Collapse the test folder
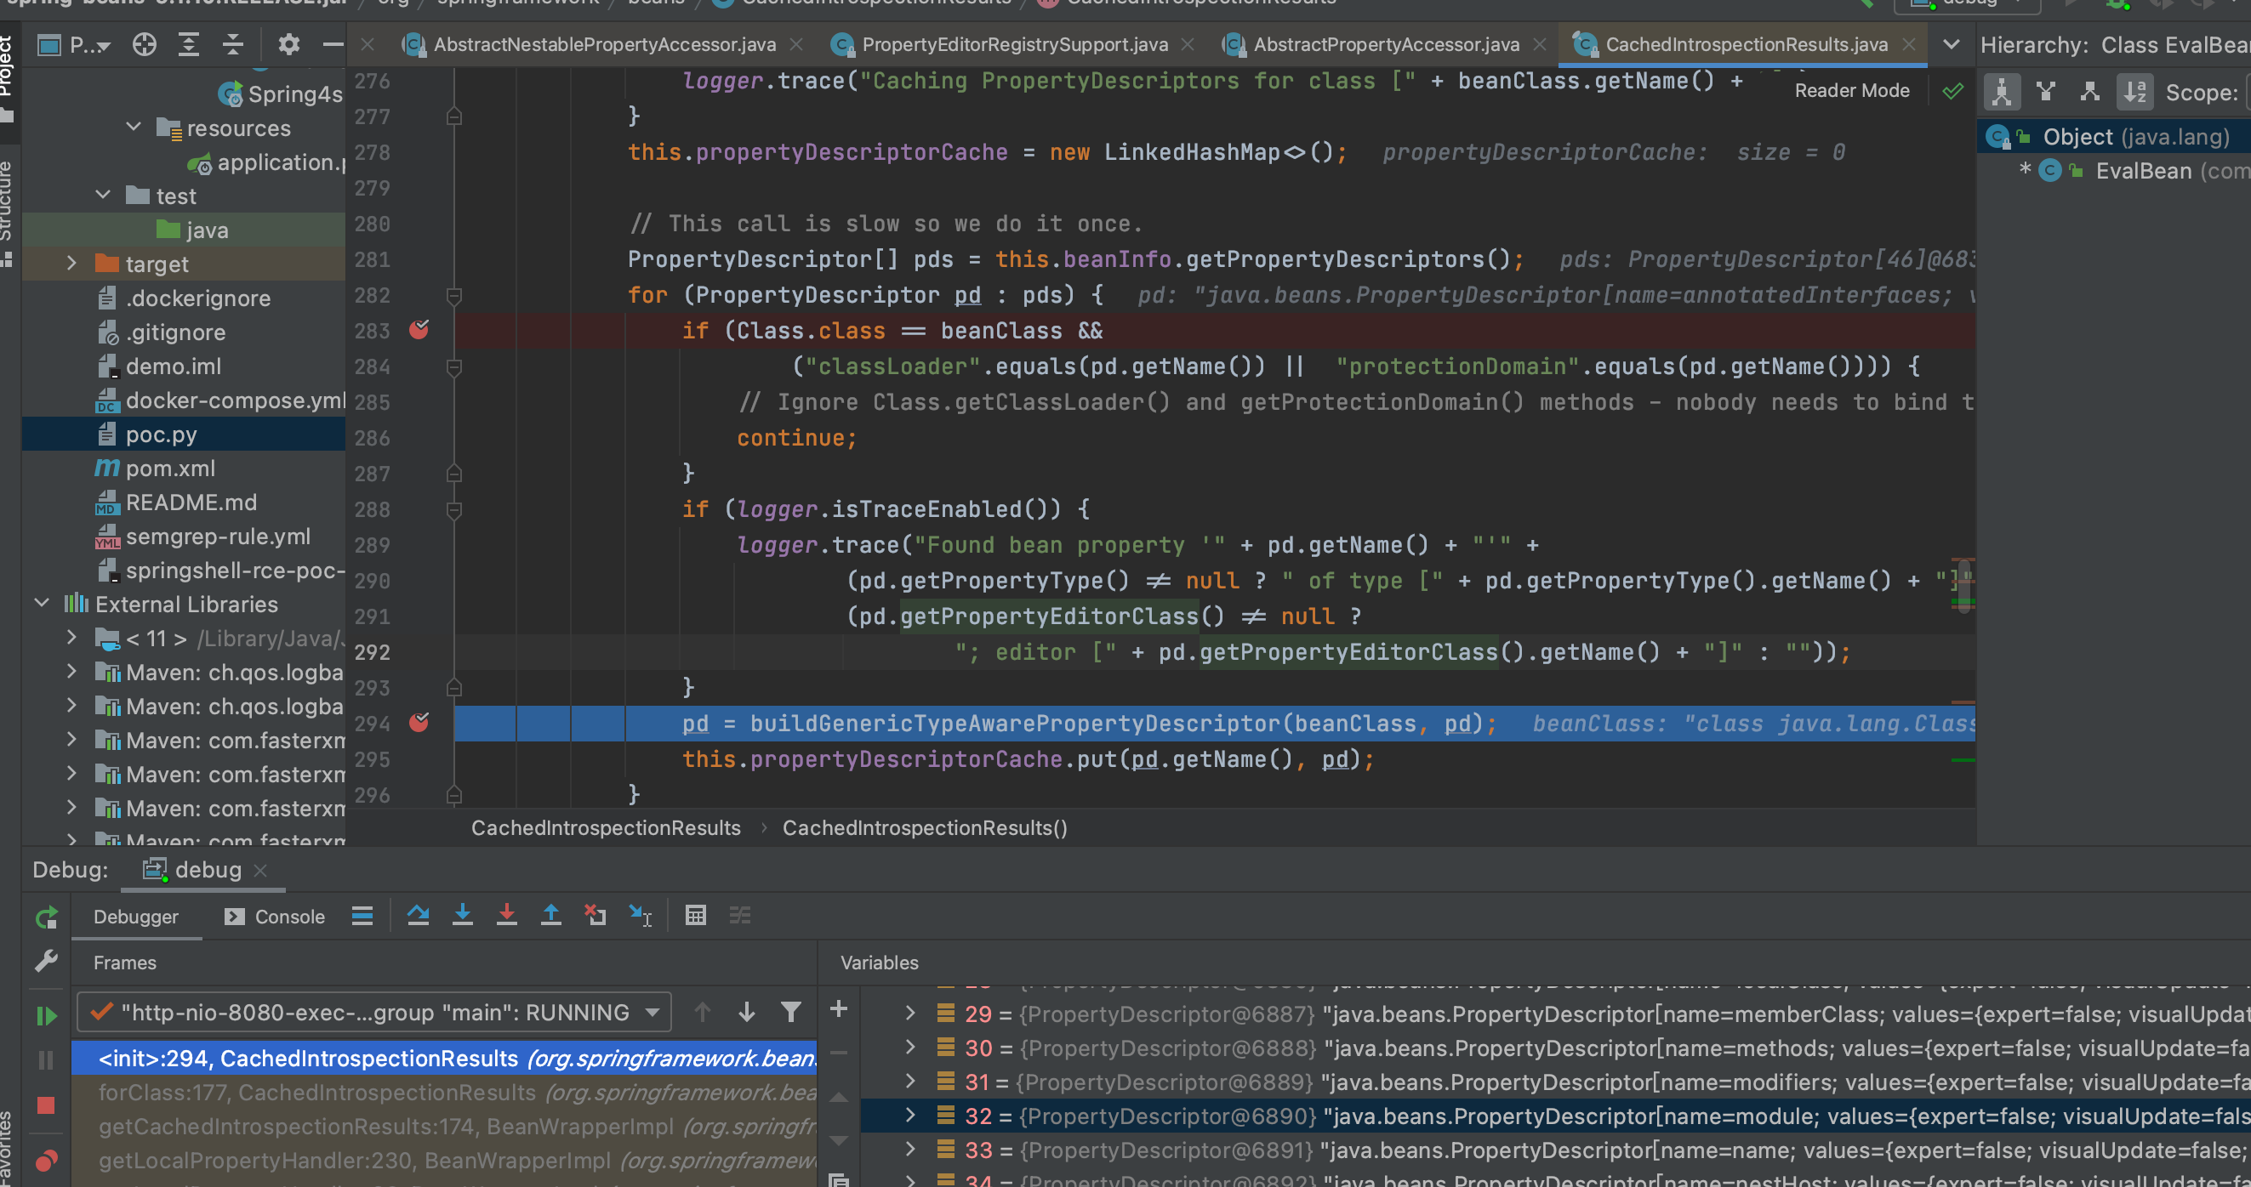This screenshot has width=2251, height=1187. click(x=103, y=196)
